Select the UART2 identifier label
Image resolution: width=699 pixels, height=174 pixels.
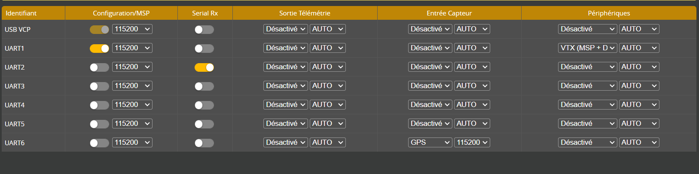pyautogui.click(x=15, y=67)
